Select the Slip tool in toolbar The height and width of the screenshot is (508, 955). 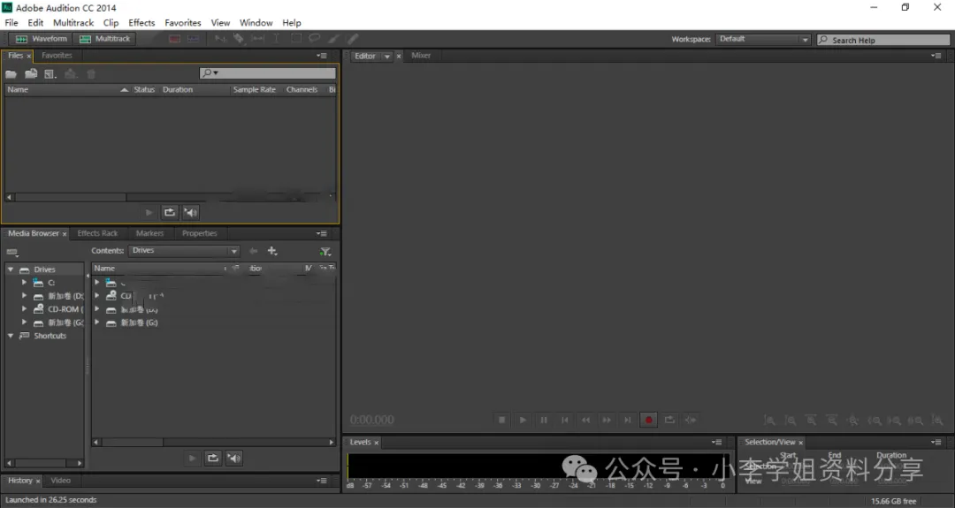click(x=258, y=39)
